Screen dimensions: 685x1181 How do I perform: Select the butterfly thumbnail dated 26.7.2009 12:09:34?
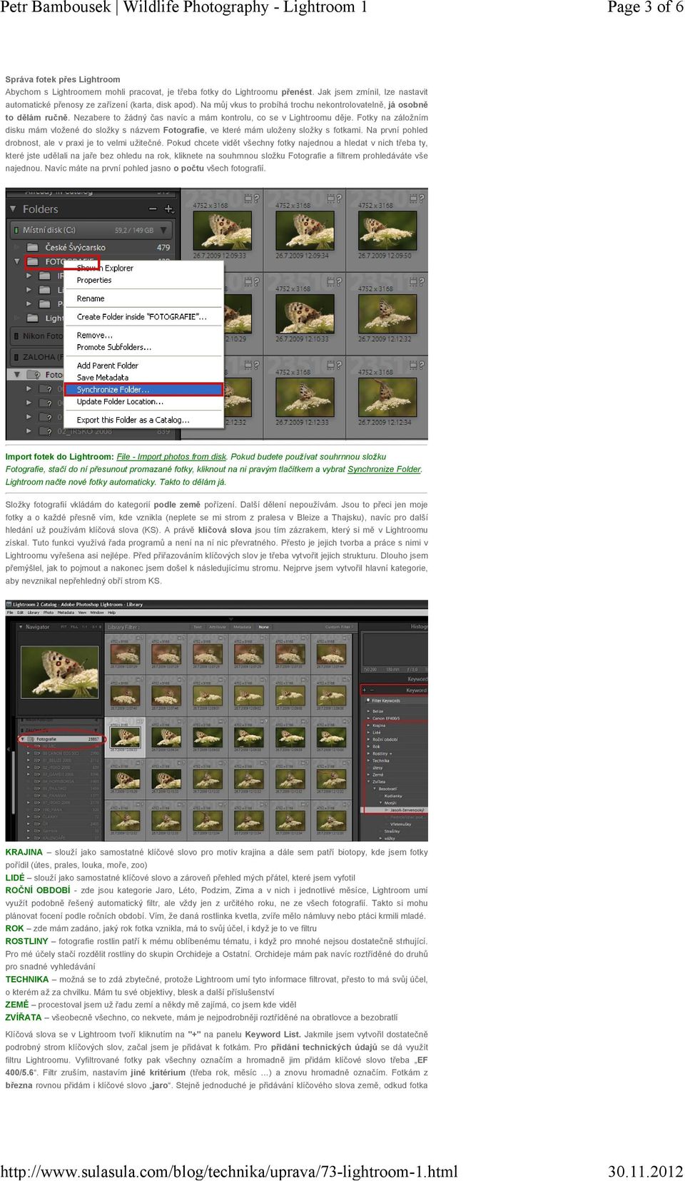click(305, 230)
